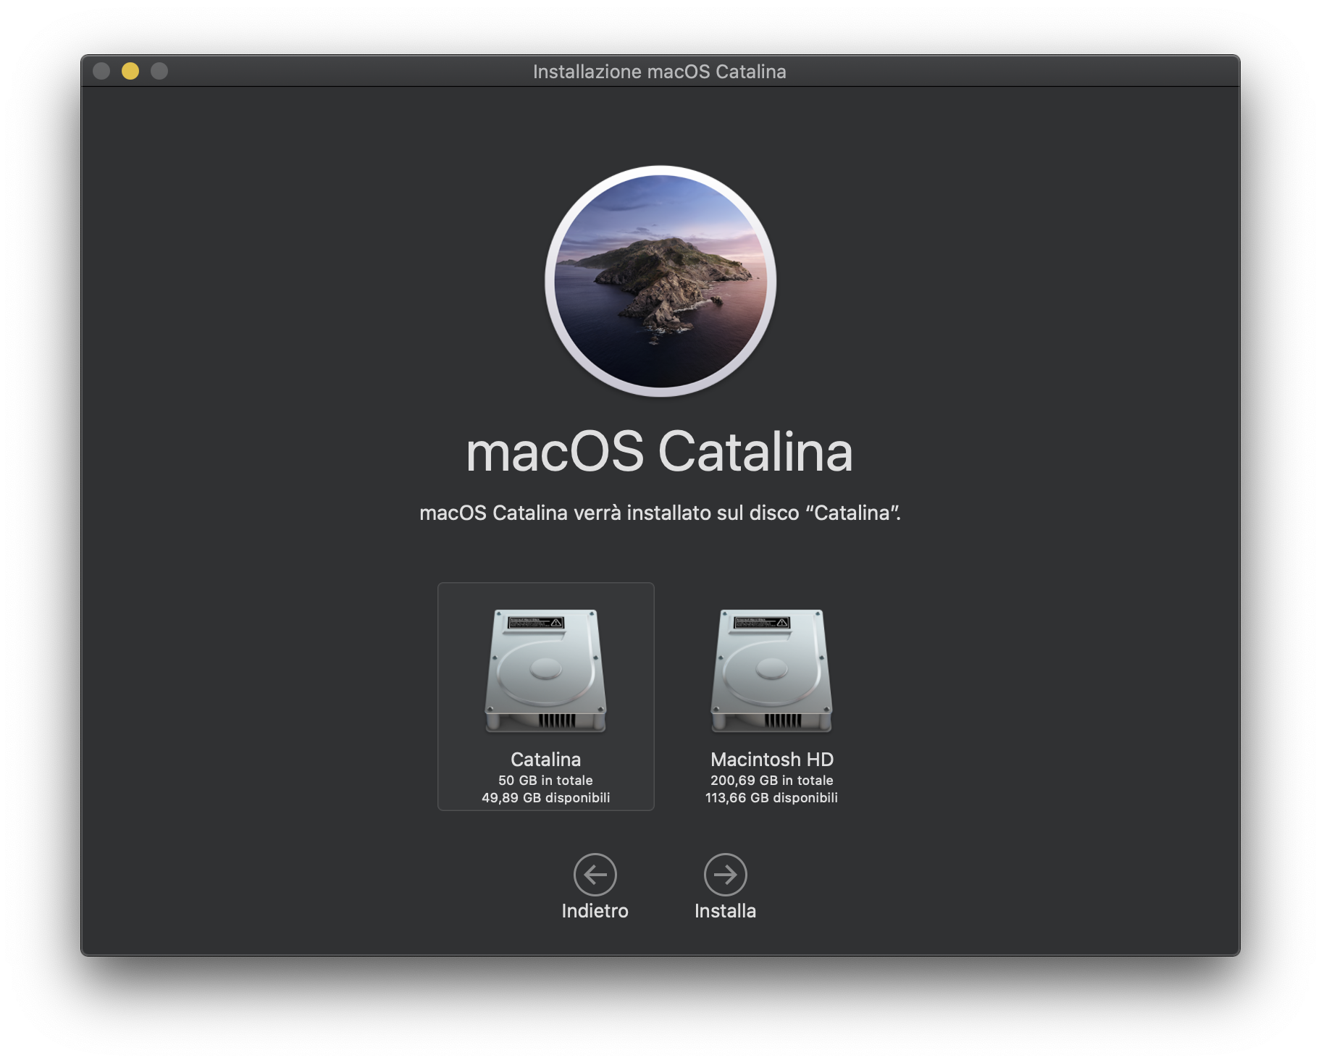
Task: Click "49,89 GB disponibili" text
Action: [545, 798]
